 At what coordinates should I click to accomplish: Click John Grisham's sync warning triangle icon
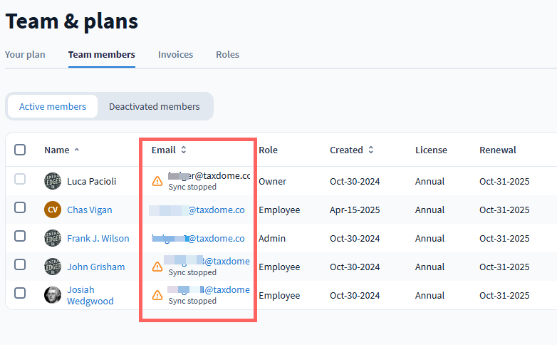[157, 267]
